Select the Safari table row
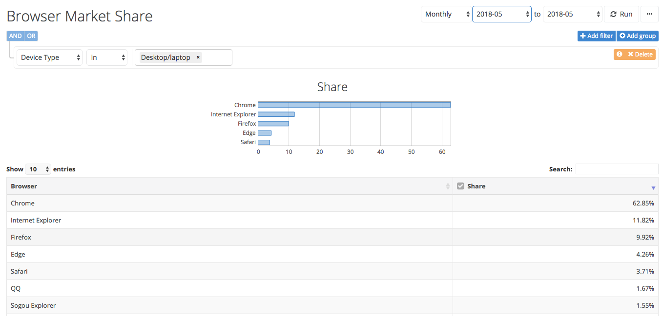The height and width of the screenshot is (316, 663). (332, 272)
